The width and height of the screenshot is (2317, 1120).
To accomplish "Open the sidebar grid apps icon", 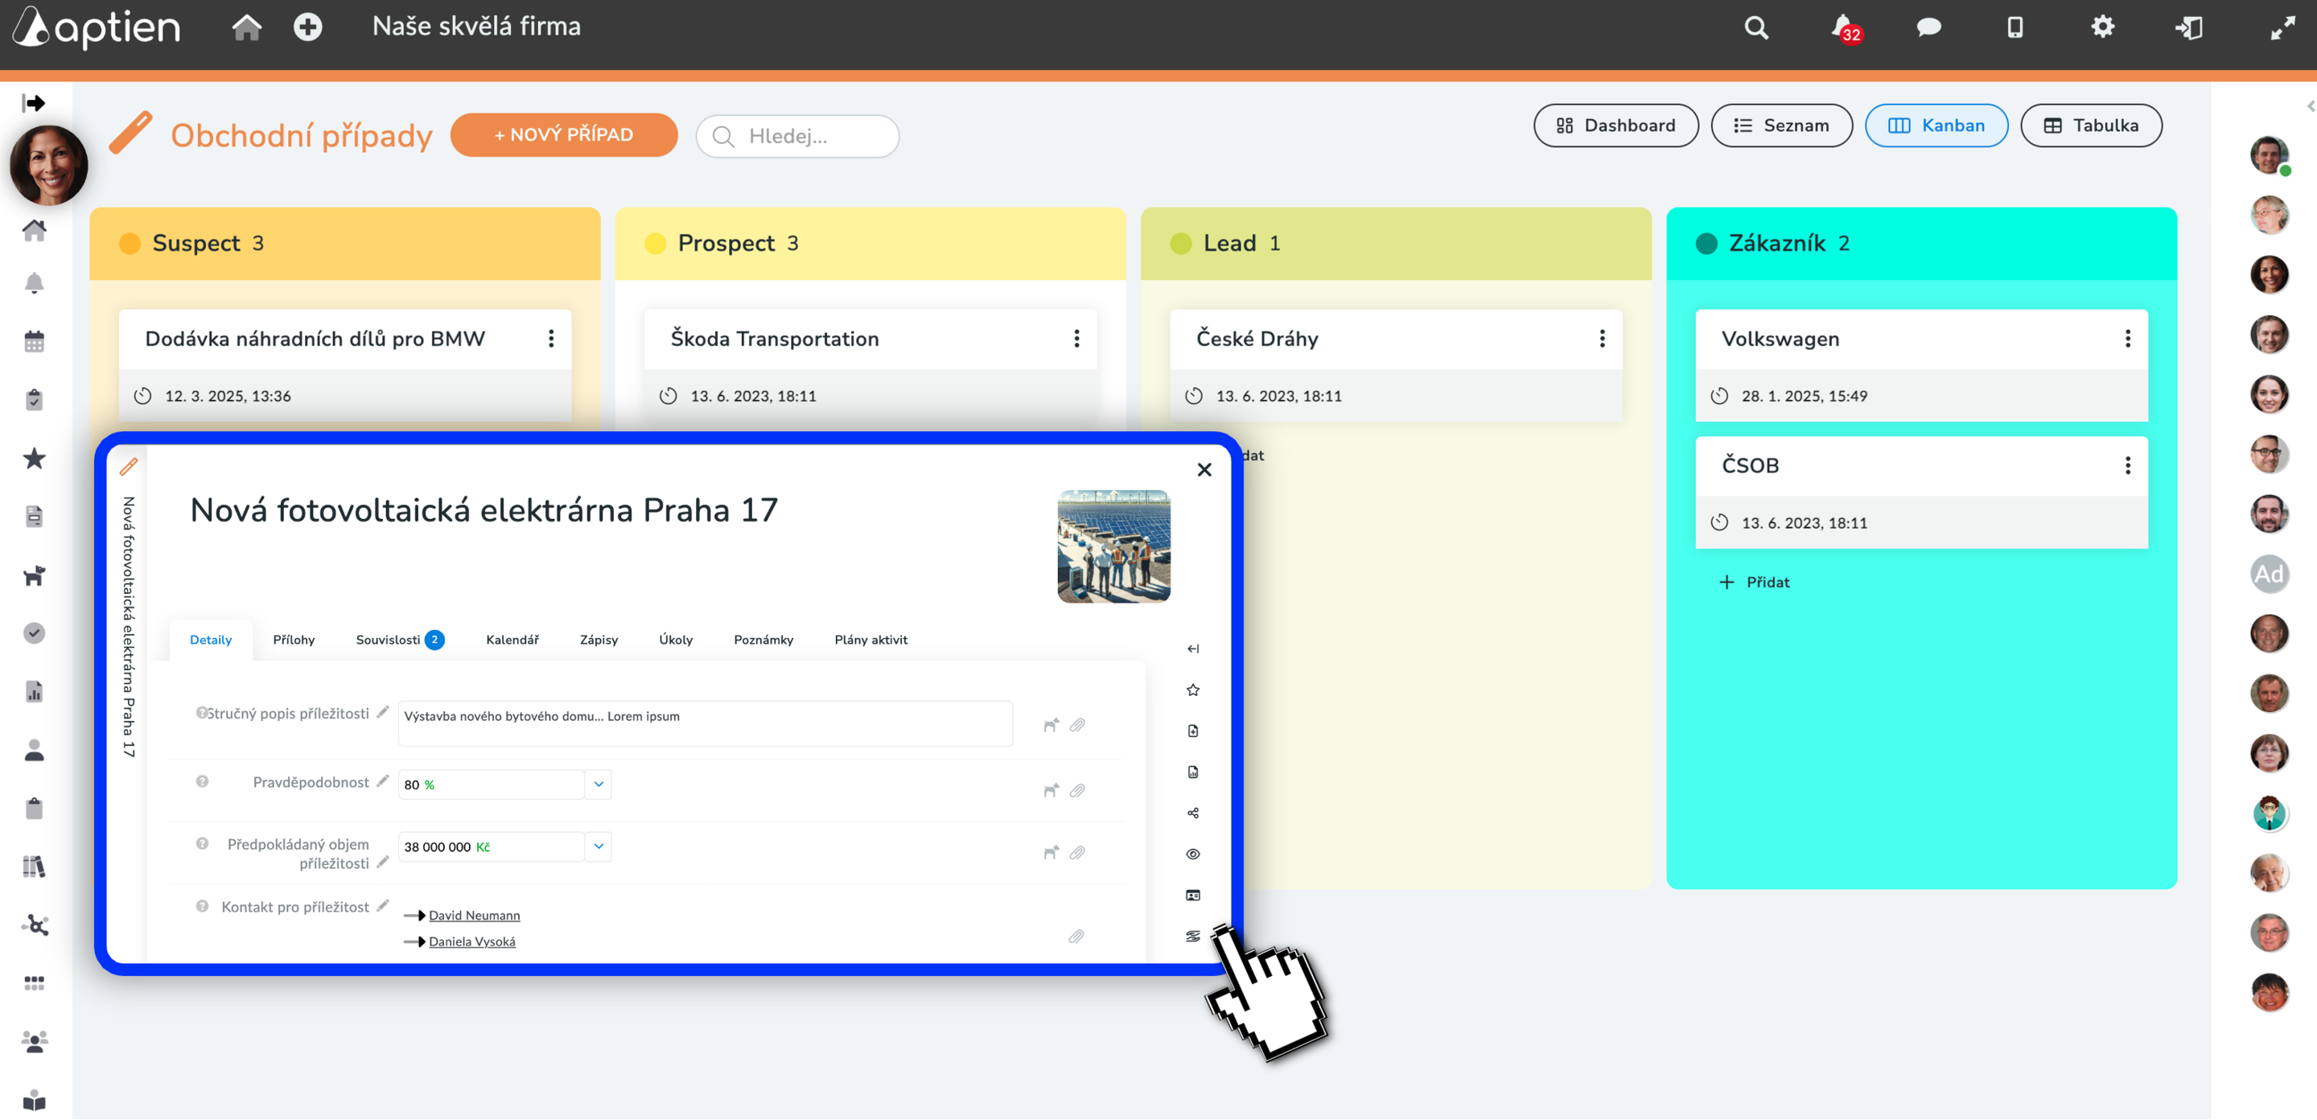I will [x=34, y=983].
